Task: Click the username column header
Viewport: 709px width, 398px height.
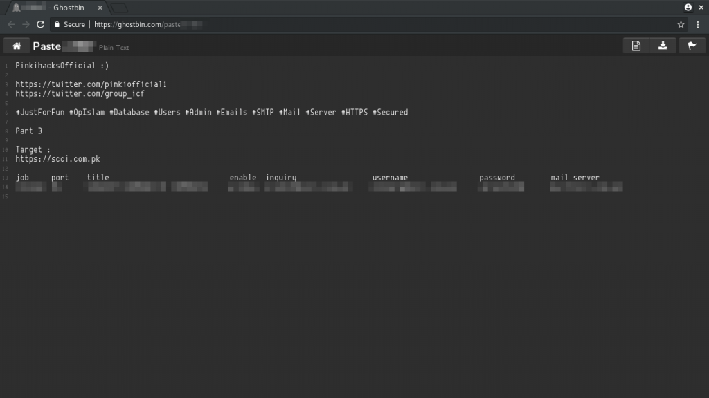Action: [x=391, y=178]
